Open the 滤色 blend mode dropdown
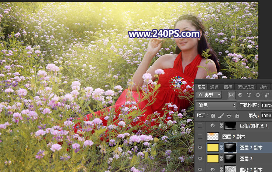This screenshot has width=272, height=172. pyautogui.click(x=216, y=105)
